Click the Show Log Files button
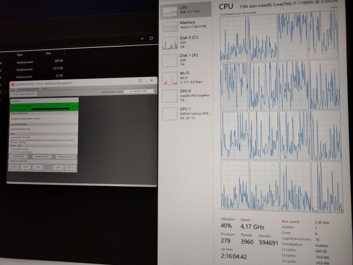The image size is (353, 265). (x=65, y=157)
